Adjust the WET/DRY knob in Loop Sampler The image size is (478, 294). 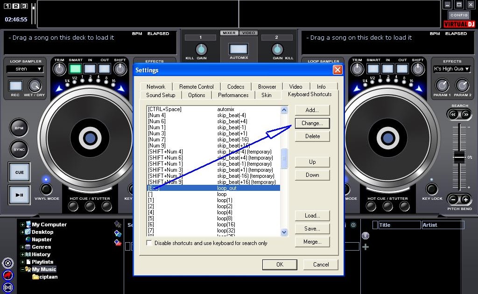pos(35,86)
